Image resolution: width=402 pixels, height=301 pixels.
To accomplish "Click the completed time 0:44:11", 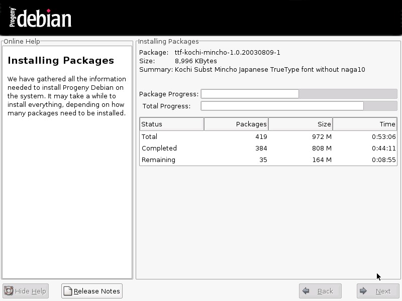I will pos(384,148).
